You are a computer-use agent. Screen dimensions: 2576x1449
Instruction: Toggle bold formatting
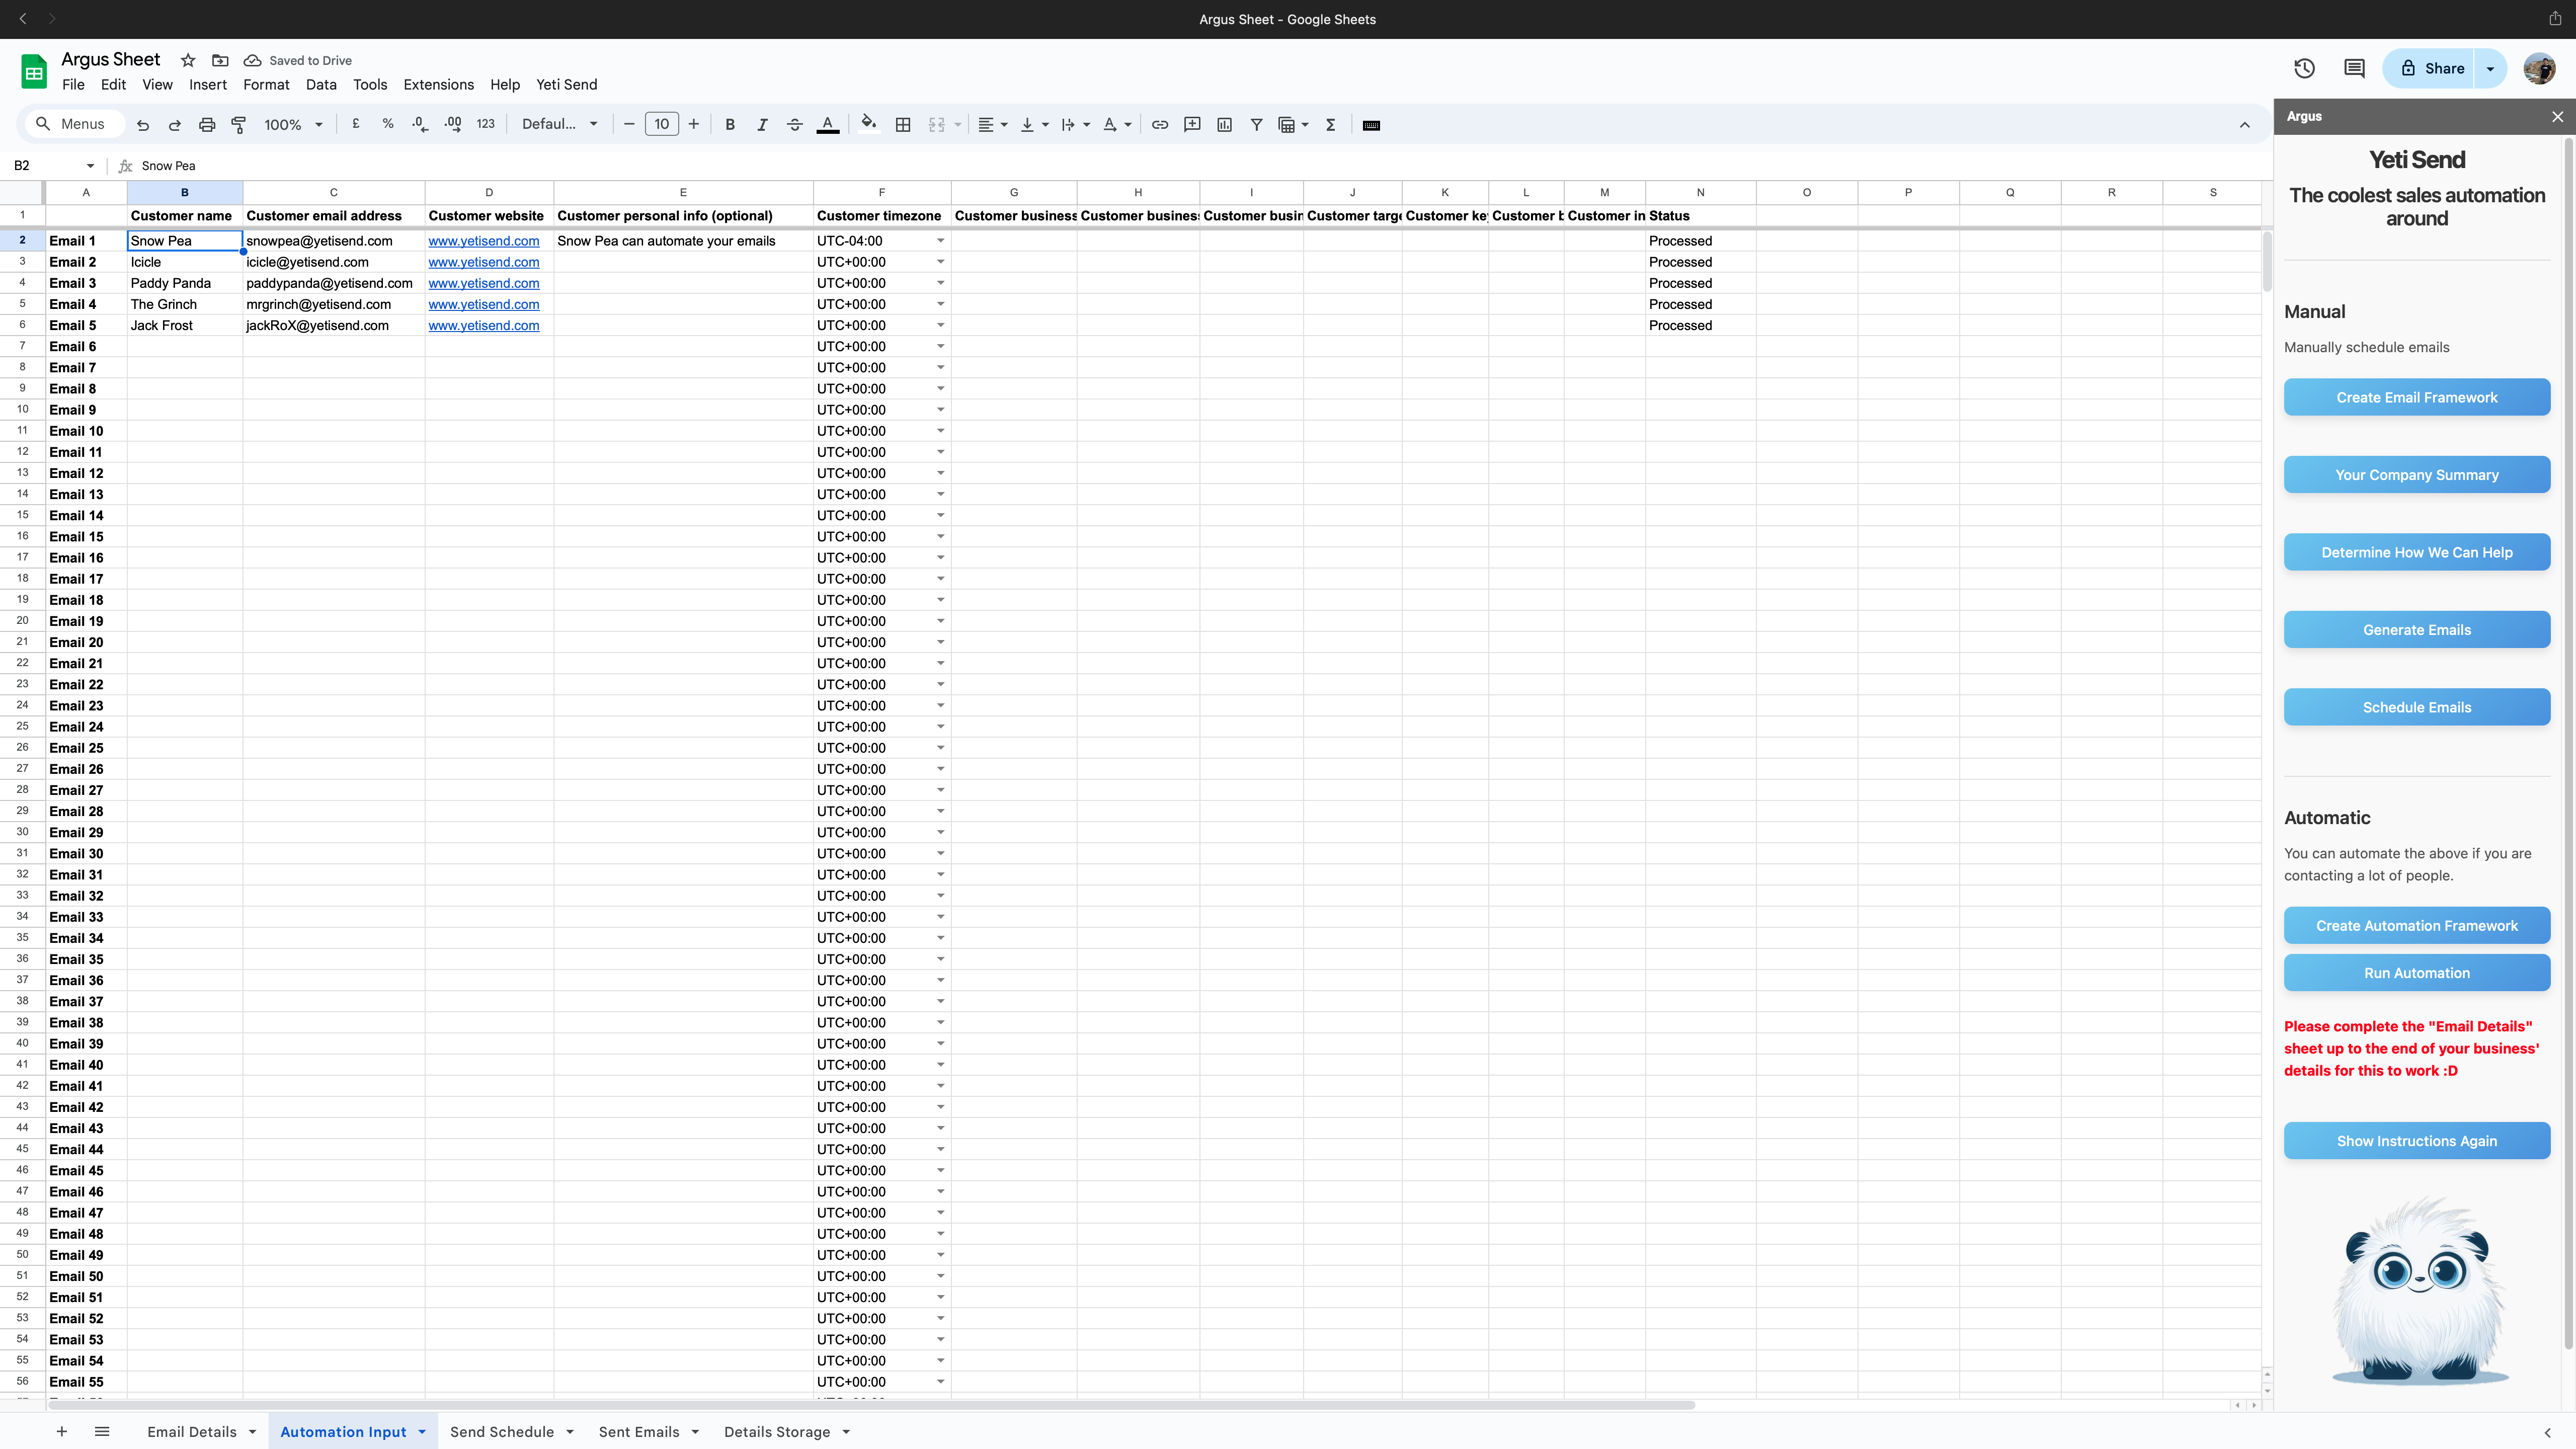[730, 125]
